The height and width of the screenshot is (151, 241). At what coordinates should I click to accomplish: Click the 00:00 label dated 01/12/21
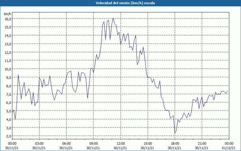point(229,144)
